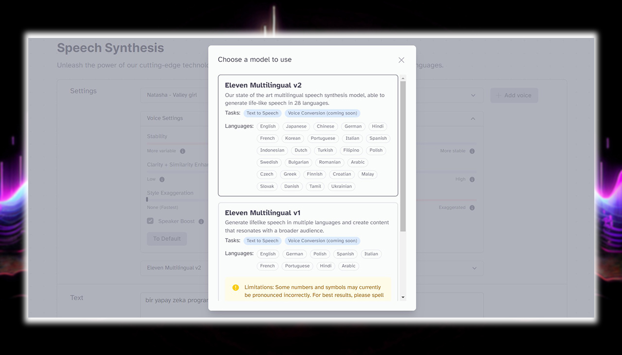Toggle the Speaker Boost checkbox

click(151, 221)
